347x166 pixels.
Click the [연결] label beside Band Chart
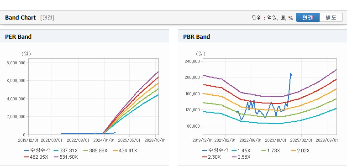click(47, 18)
